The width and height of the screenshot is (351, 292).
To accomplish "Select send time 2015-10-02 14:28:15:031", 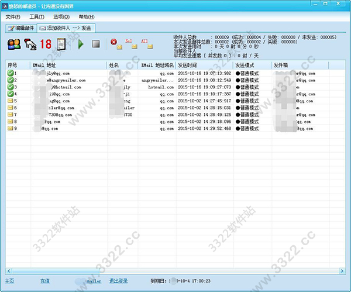I will pos(204,108).
